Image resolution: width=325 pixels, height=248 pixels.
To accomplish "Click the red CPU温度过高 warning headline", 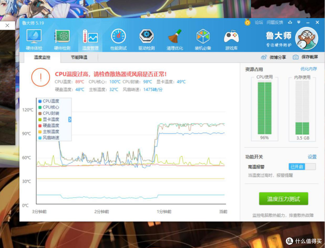I will (x=111, y=74).
